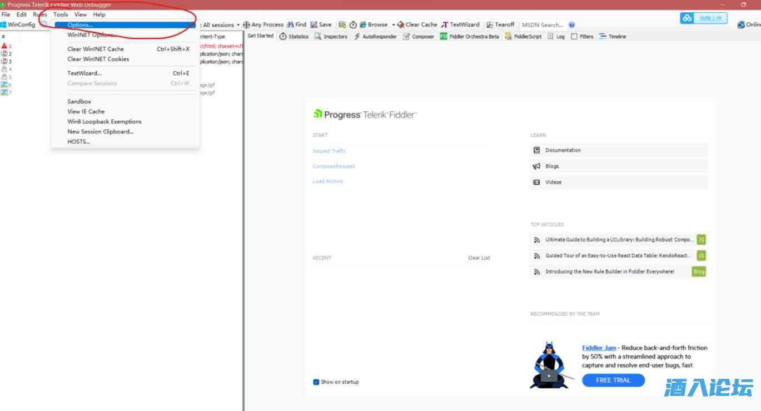
Task: Open the TextWizard toolbar tool
Action: [460, 24]
